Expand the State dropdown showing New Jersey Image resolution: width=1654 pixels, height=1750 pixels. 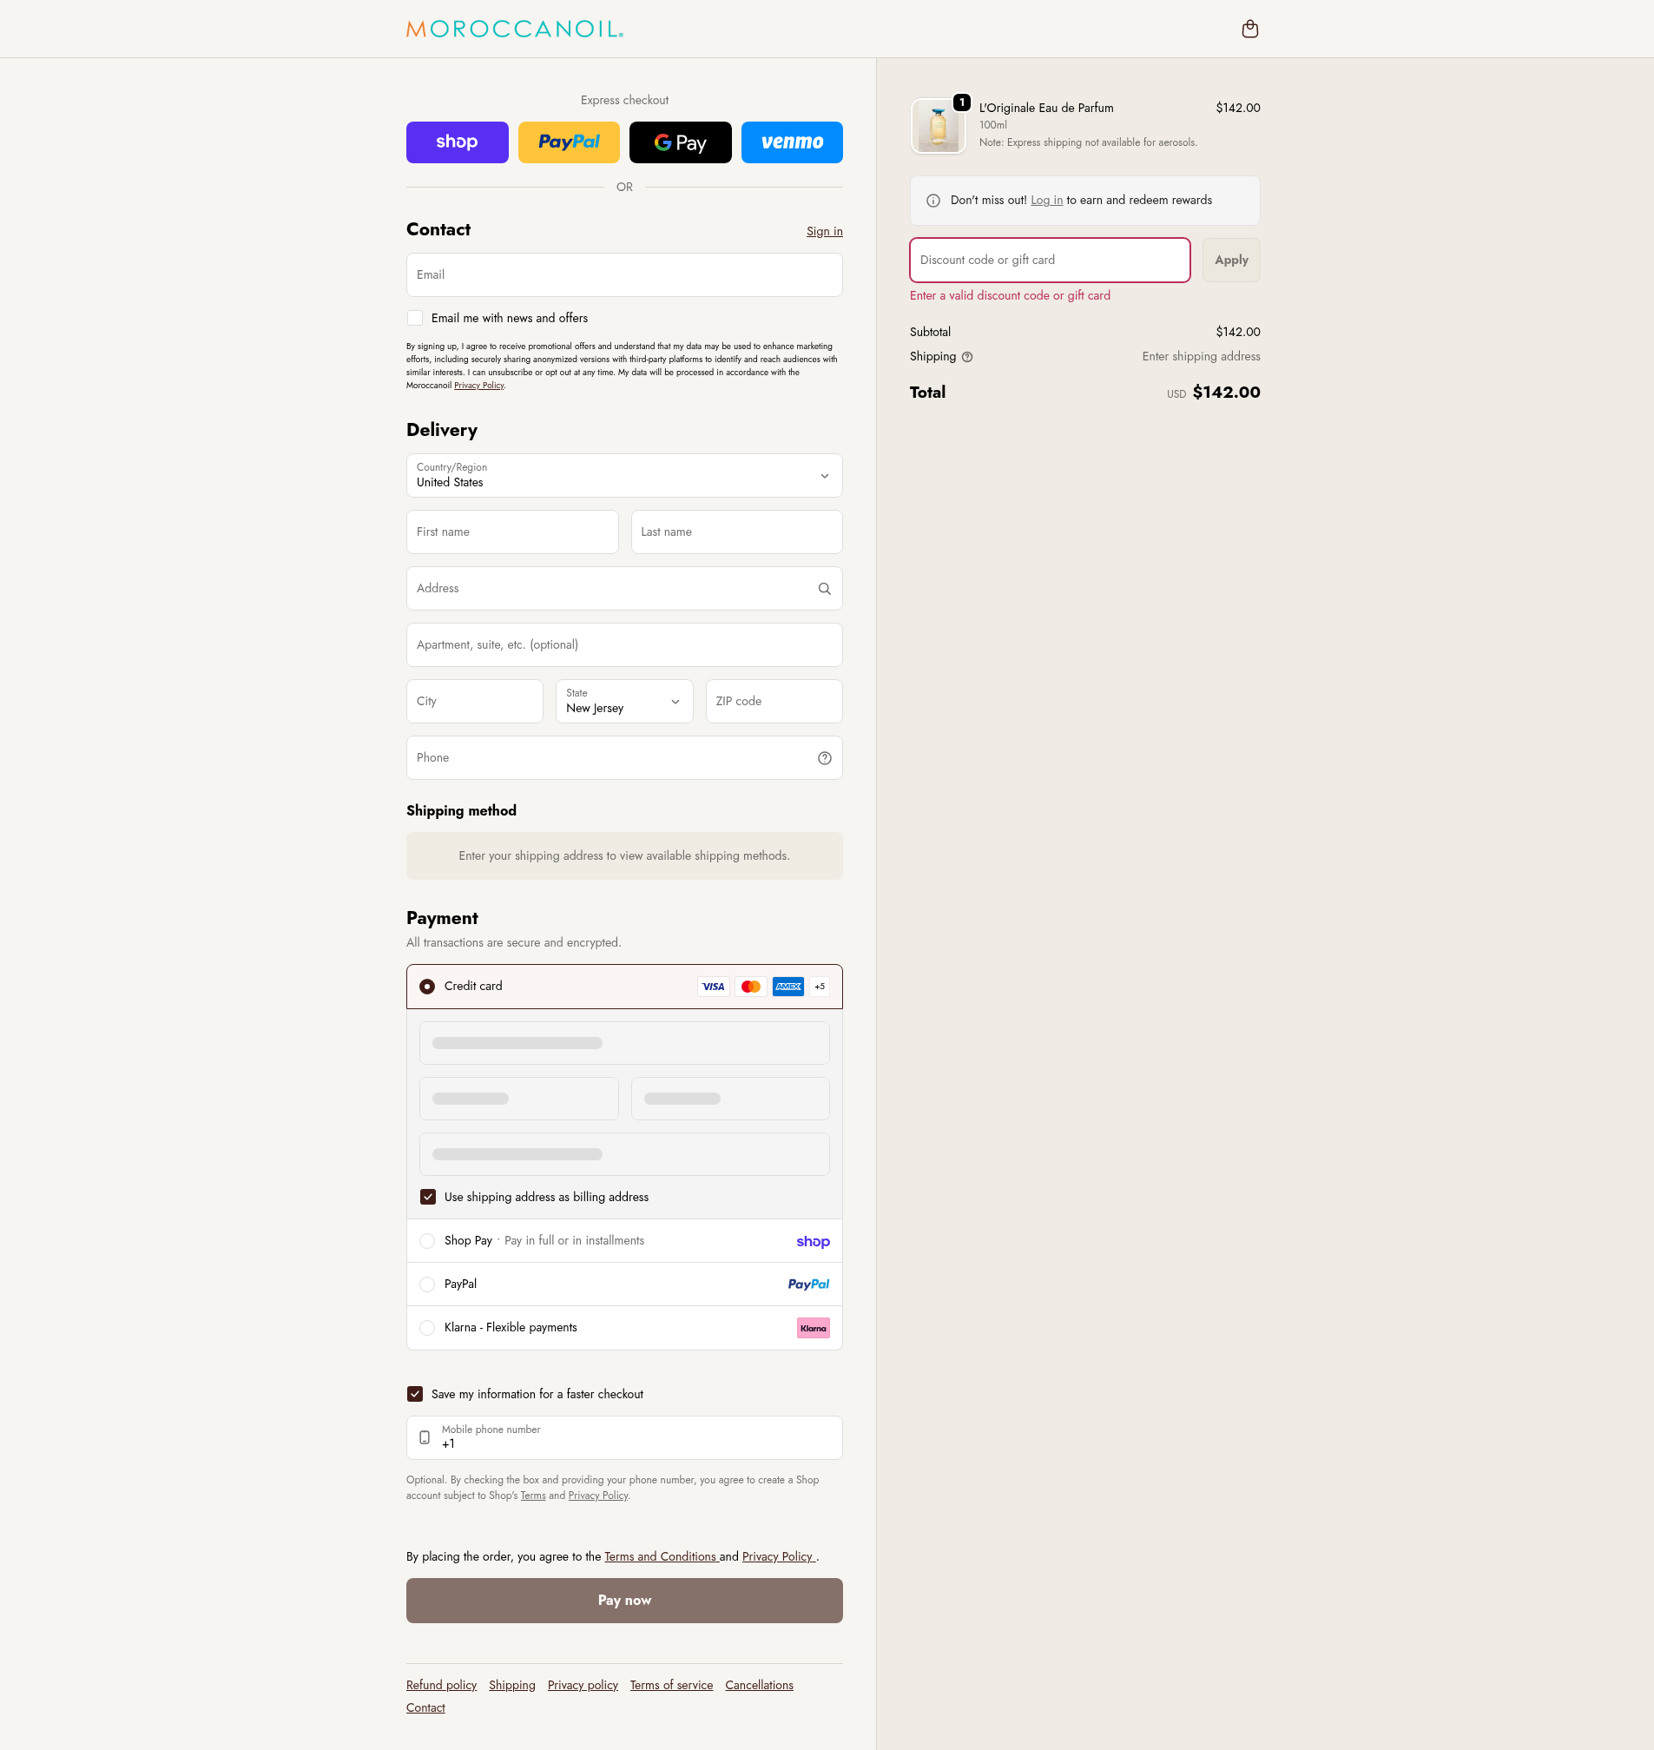click(624, 701)
